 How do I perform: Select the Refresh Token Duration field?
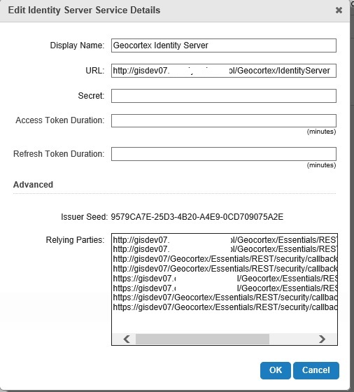click(224, 154)
